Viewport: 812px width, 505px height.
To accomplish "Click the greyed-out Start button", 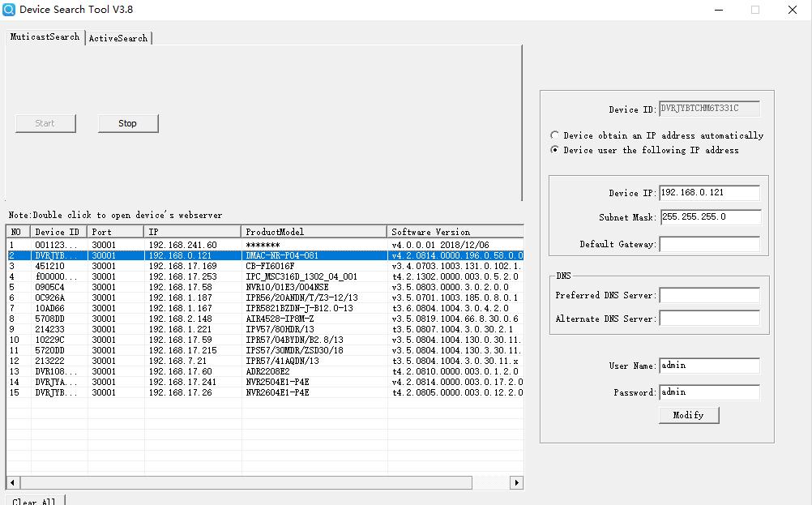I will (45, 123).
